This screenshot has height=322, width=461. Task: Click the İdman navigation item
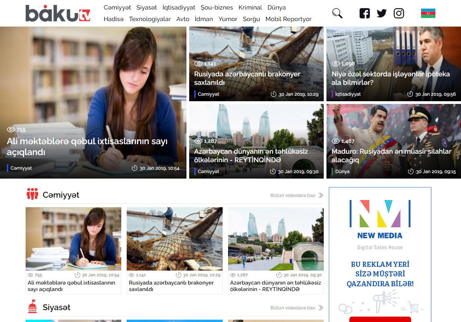click(x=204, y=19)
